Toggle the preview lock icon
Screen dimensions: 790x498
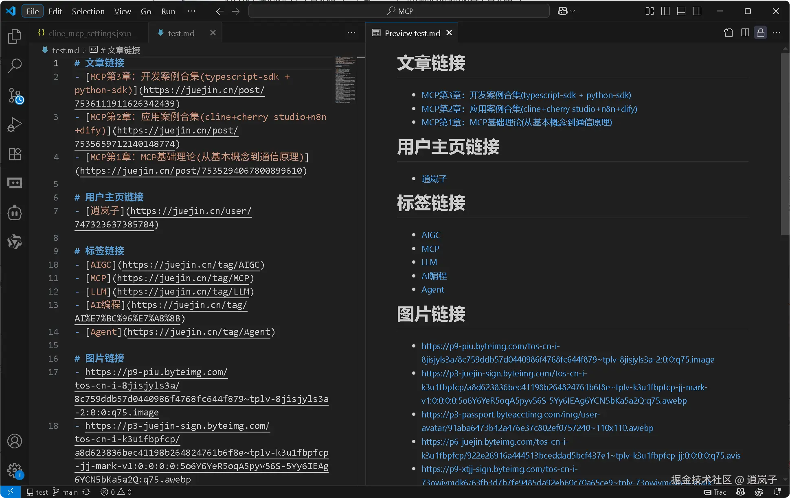point(760,33)
